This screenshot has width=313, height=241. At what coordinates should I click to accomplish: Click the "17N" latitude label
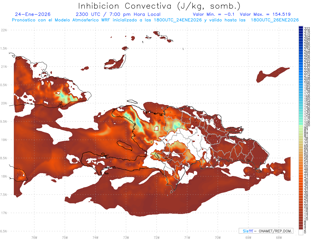4,213
